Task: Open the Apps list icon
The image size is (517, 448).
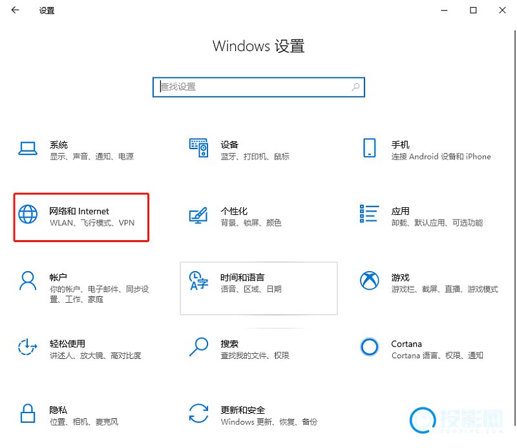Action: click(x=369, y=214)
